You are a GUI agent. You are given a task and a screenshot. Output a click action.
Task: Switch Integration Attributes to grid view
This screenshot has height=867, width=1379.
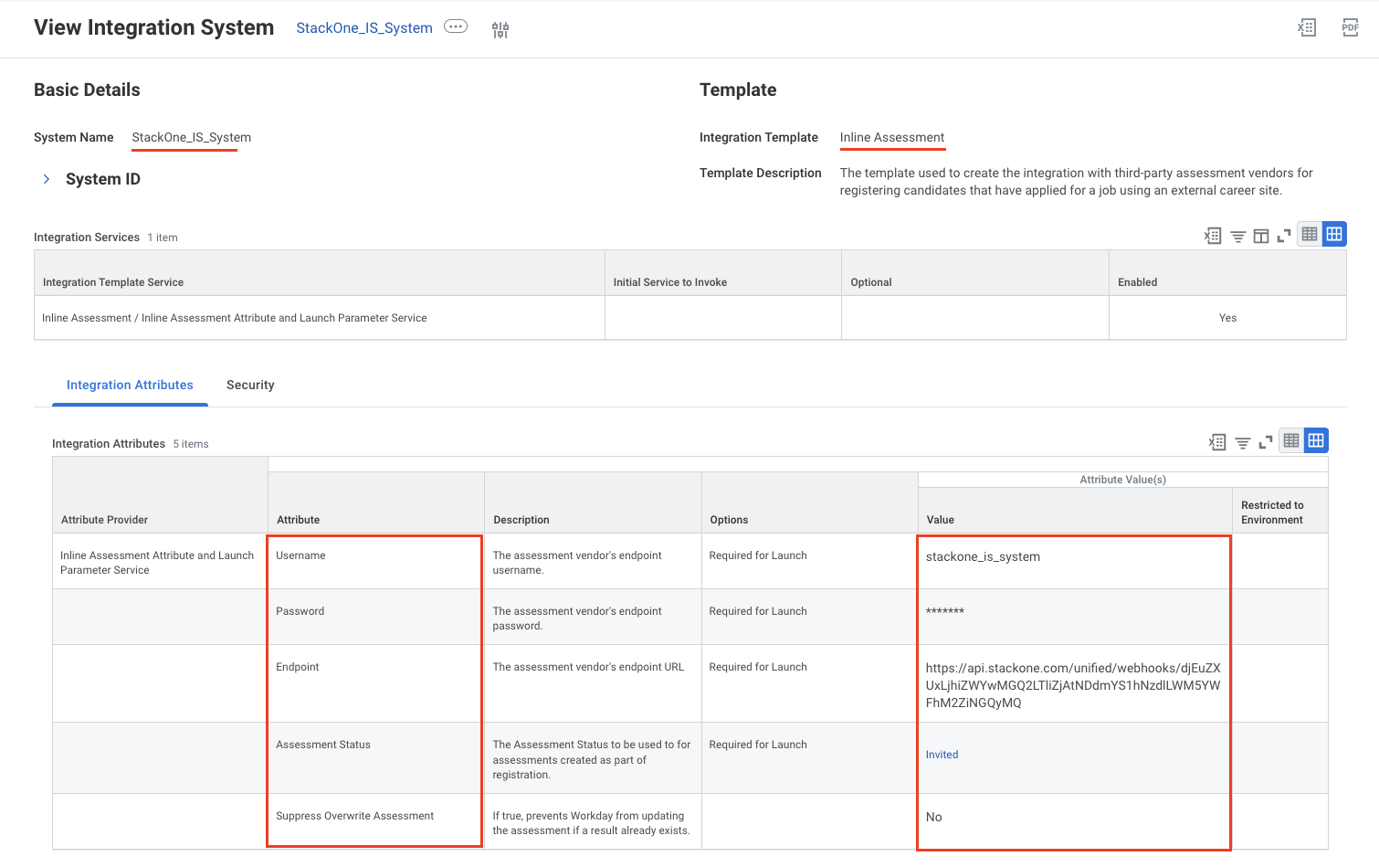[1316, 440]
